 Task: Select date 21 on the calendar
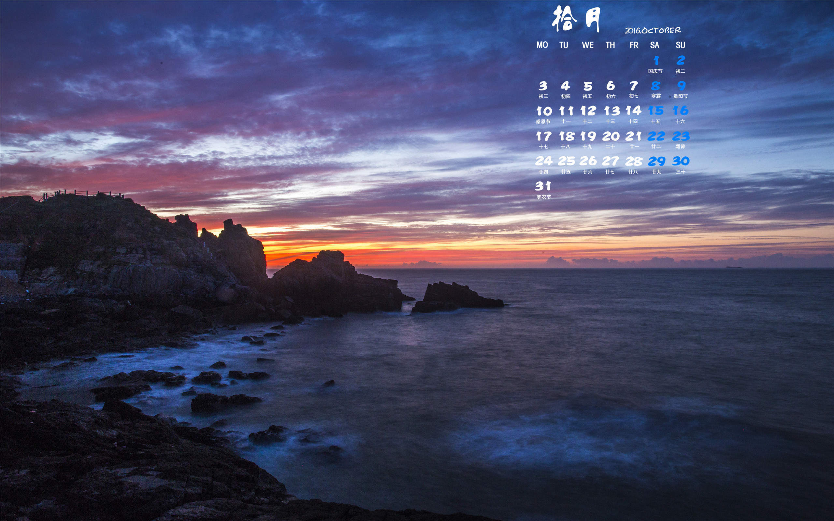(633, 136)
